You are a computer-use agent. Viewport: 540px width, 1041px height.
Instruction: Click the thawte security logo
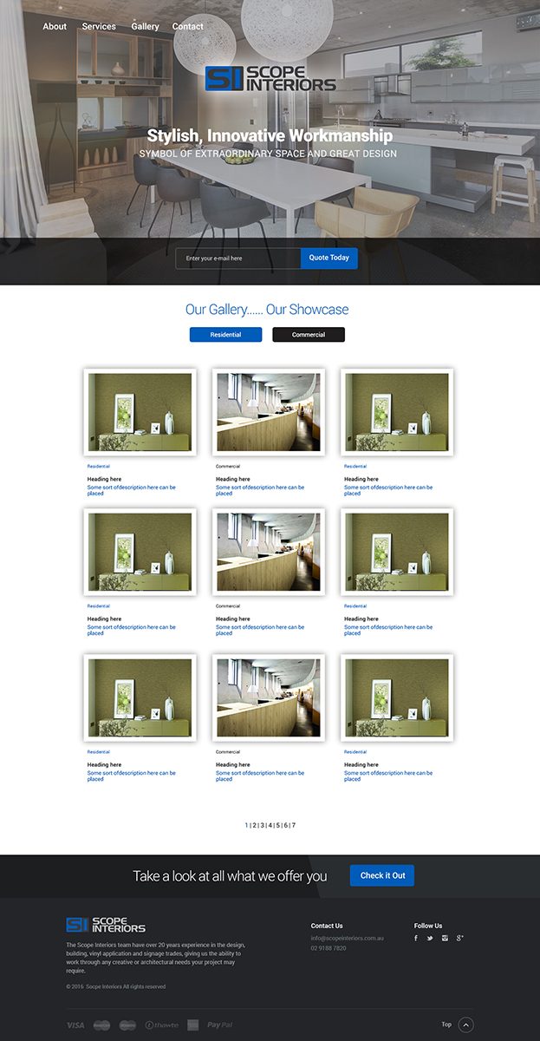click(162, 1025)
